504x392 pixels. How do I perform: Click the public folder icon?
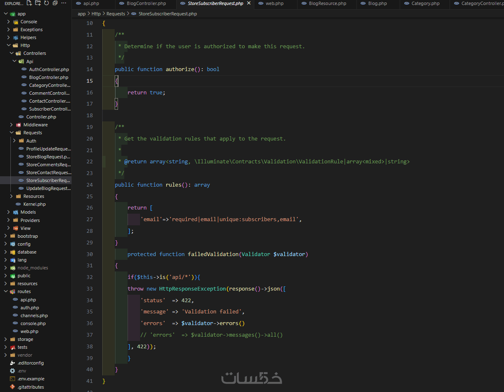coord(13,276)
